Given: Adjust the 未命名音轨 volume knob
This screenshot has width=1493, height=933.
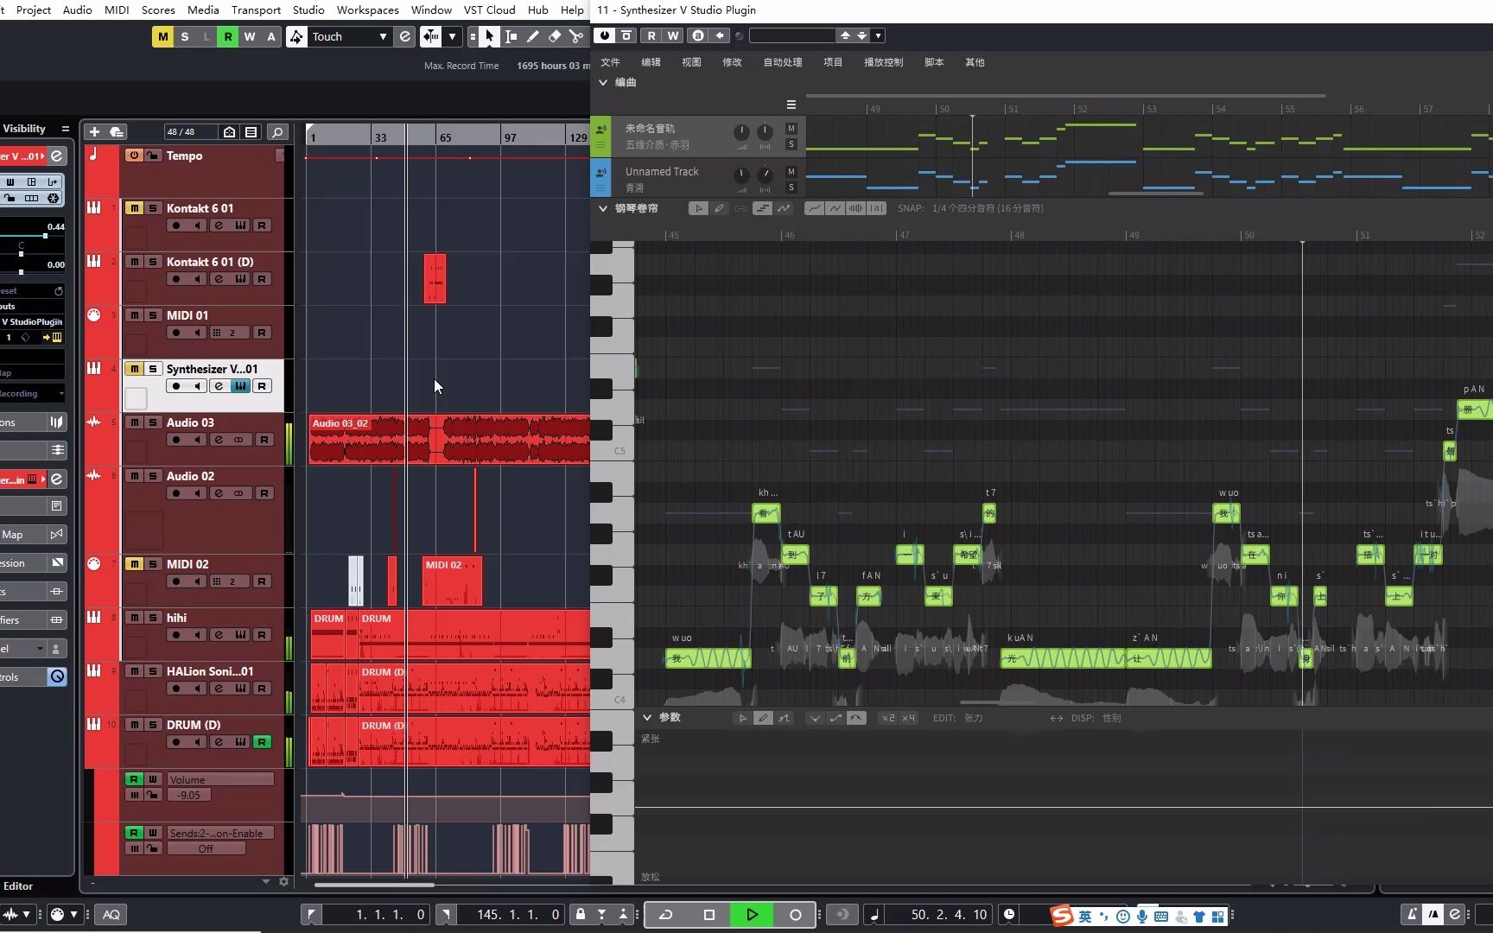Looking at the screenshot, I should pyautogui.click(x=741, y=132).
